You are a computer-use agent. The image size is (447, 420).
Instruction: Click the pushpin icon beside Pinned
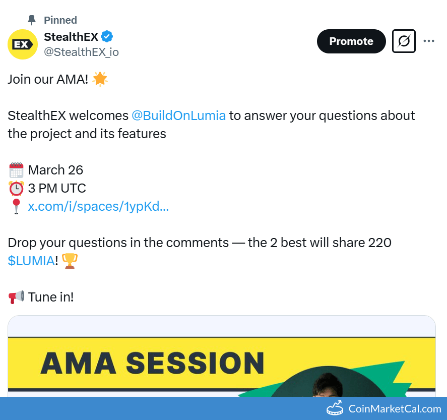click(x=32, y=20)
